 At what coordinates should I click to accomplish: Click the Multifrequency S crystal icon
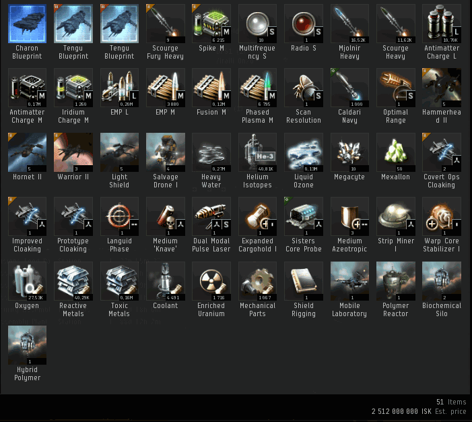257,24
